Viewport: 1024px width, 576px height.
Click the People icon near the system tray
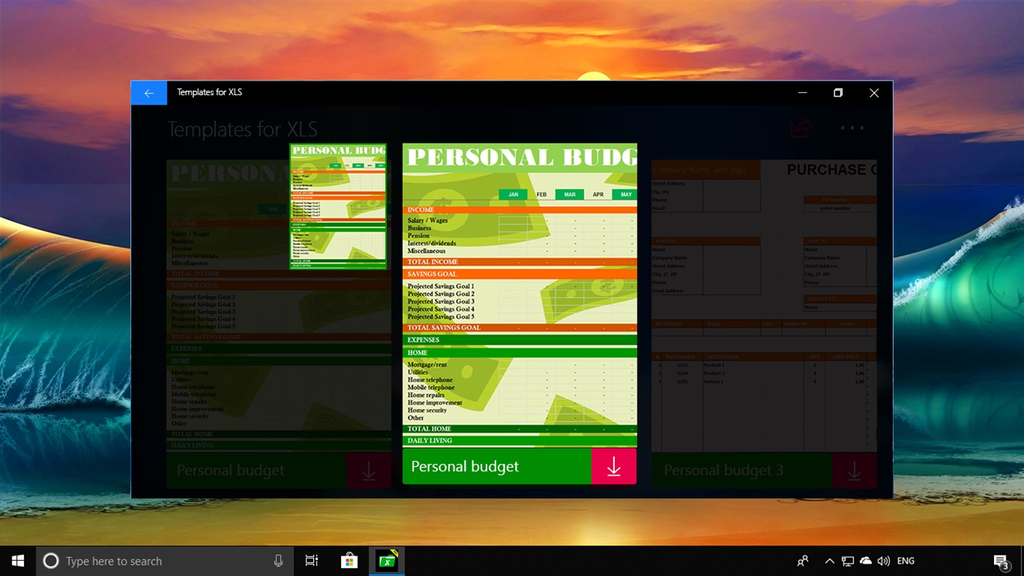[802, 561]
